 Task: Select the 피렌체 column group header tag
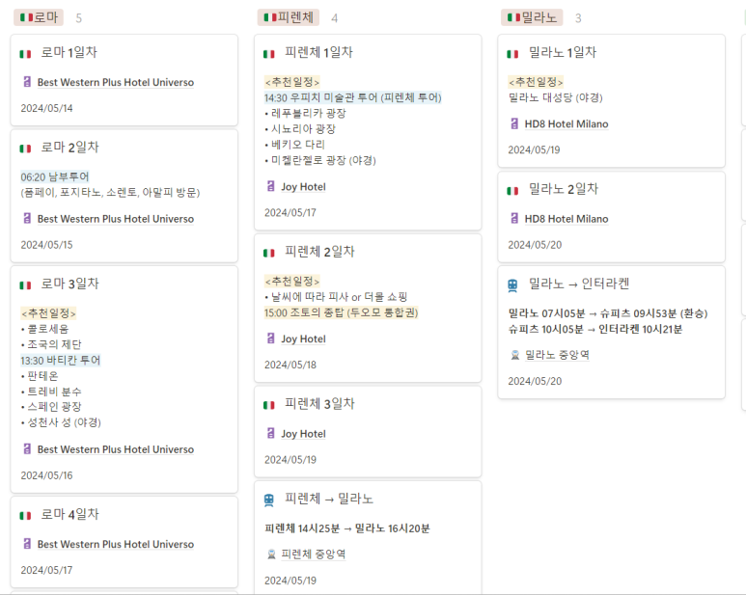tap(288, 17)
